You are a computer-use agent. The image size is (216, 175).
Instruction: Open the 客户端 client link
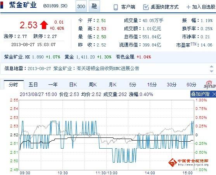(x=128, y=7)
